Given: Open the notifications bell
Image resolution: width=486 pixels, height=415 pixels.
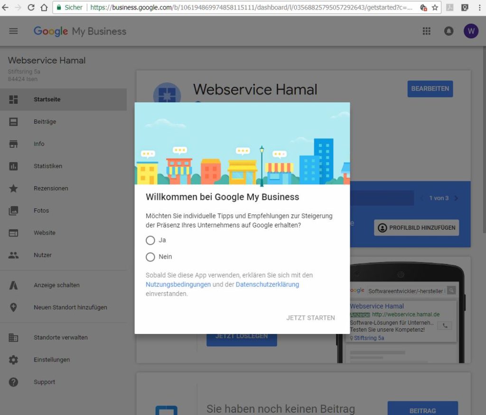Looking at the screenshot, I should (x=449, y=31).
